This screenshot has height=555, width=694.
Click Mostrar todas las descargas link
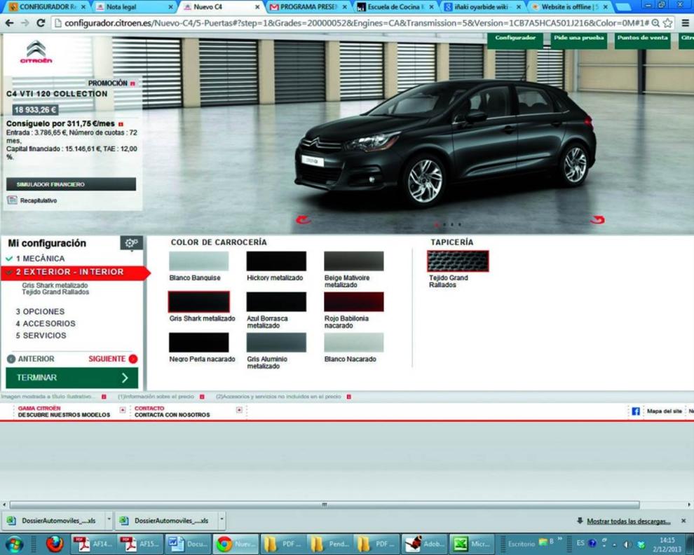pyautogui.click(x=629, y=521)
